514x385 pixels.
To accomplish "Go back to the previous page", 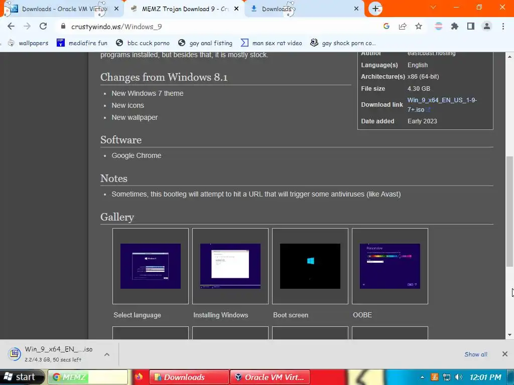I will point(11,27).
